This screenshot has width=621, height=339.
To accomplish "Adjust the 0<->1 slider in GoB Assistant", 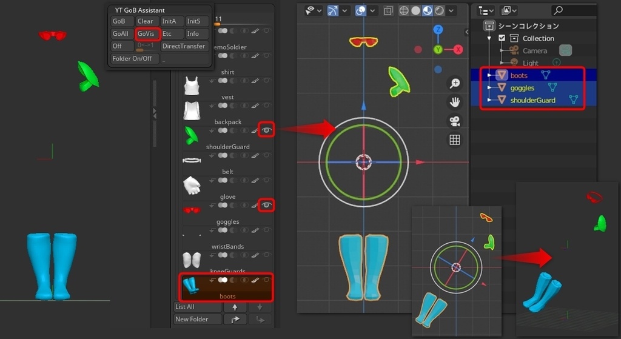I will point(147,46).
